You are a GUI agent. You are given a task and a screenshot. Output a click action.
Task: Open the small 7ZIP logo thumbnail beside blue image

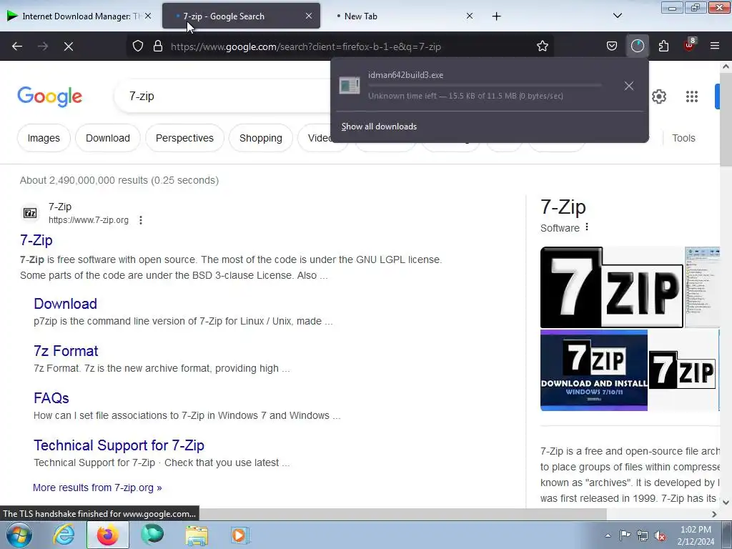point(683,370)
